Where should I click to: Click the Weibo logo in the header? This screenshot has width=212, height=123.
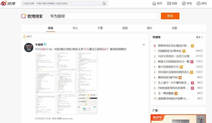(8, 3)
